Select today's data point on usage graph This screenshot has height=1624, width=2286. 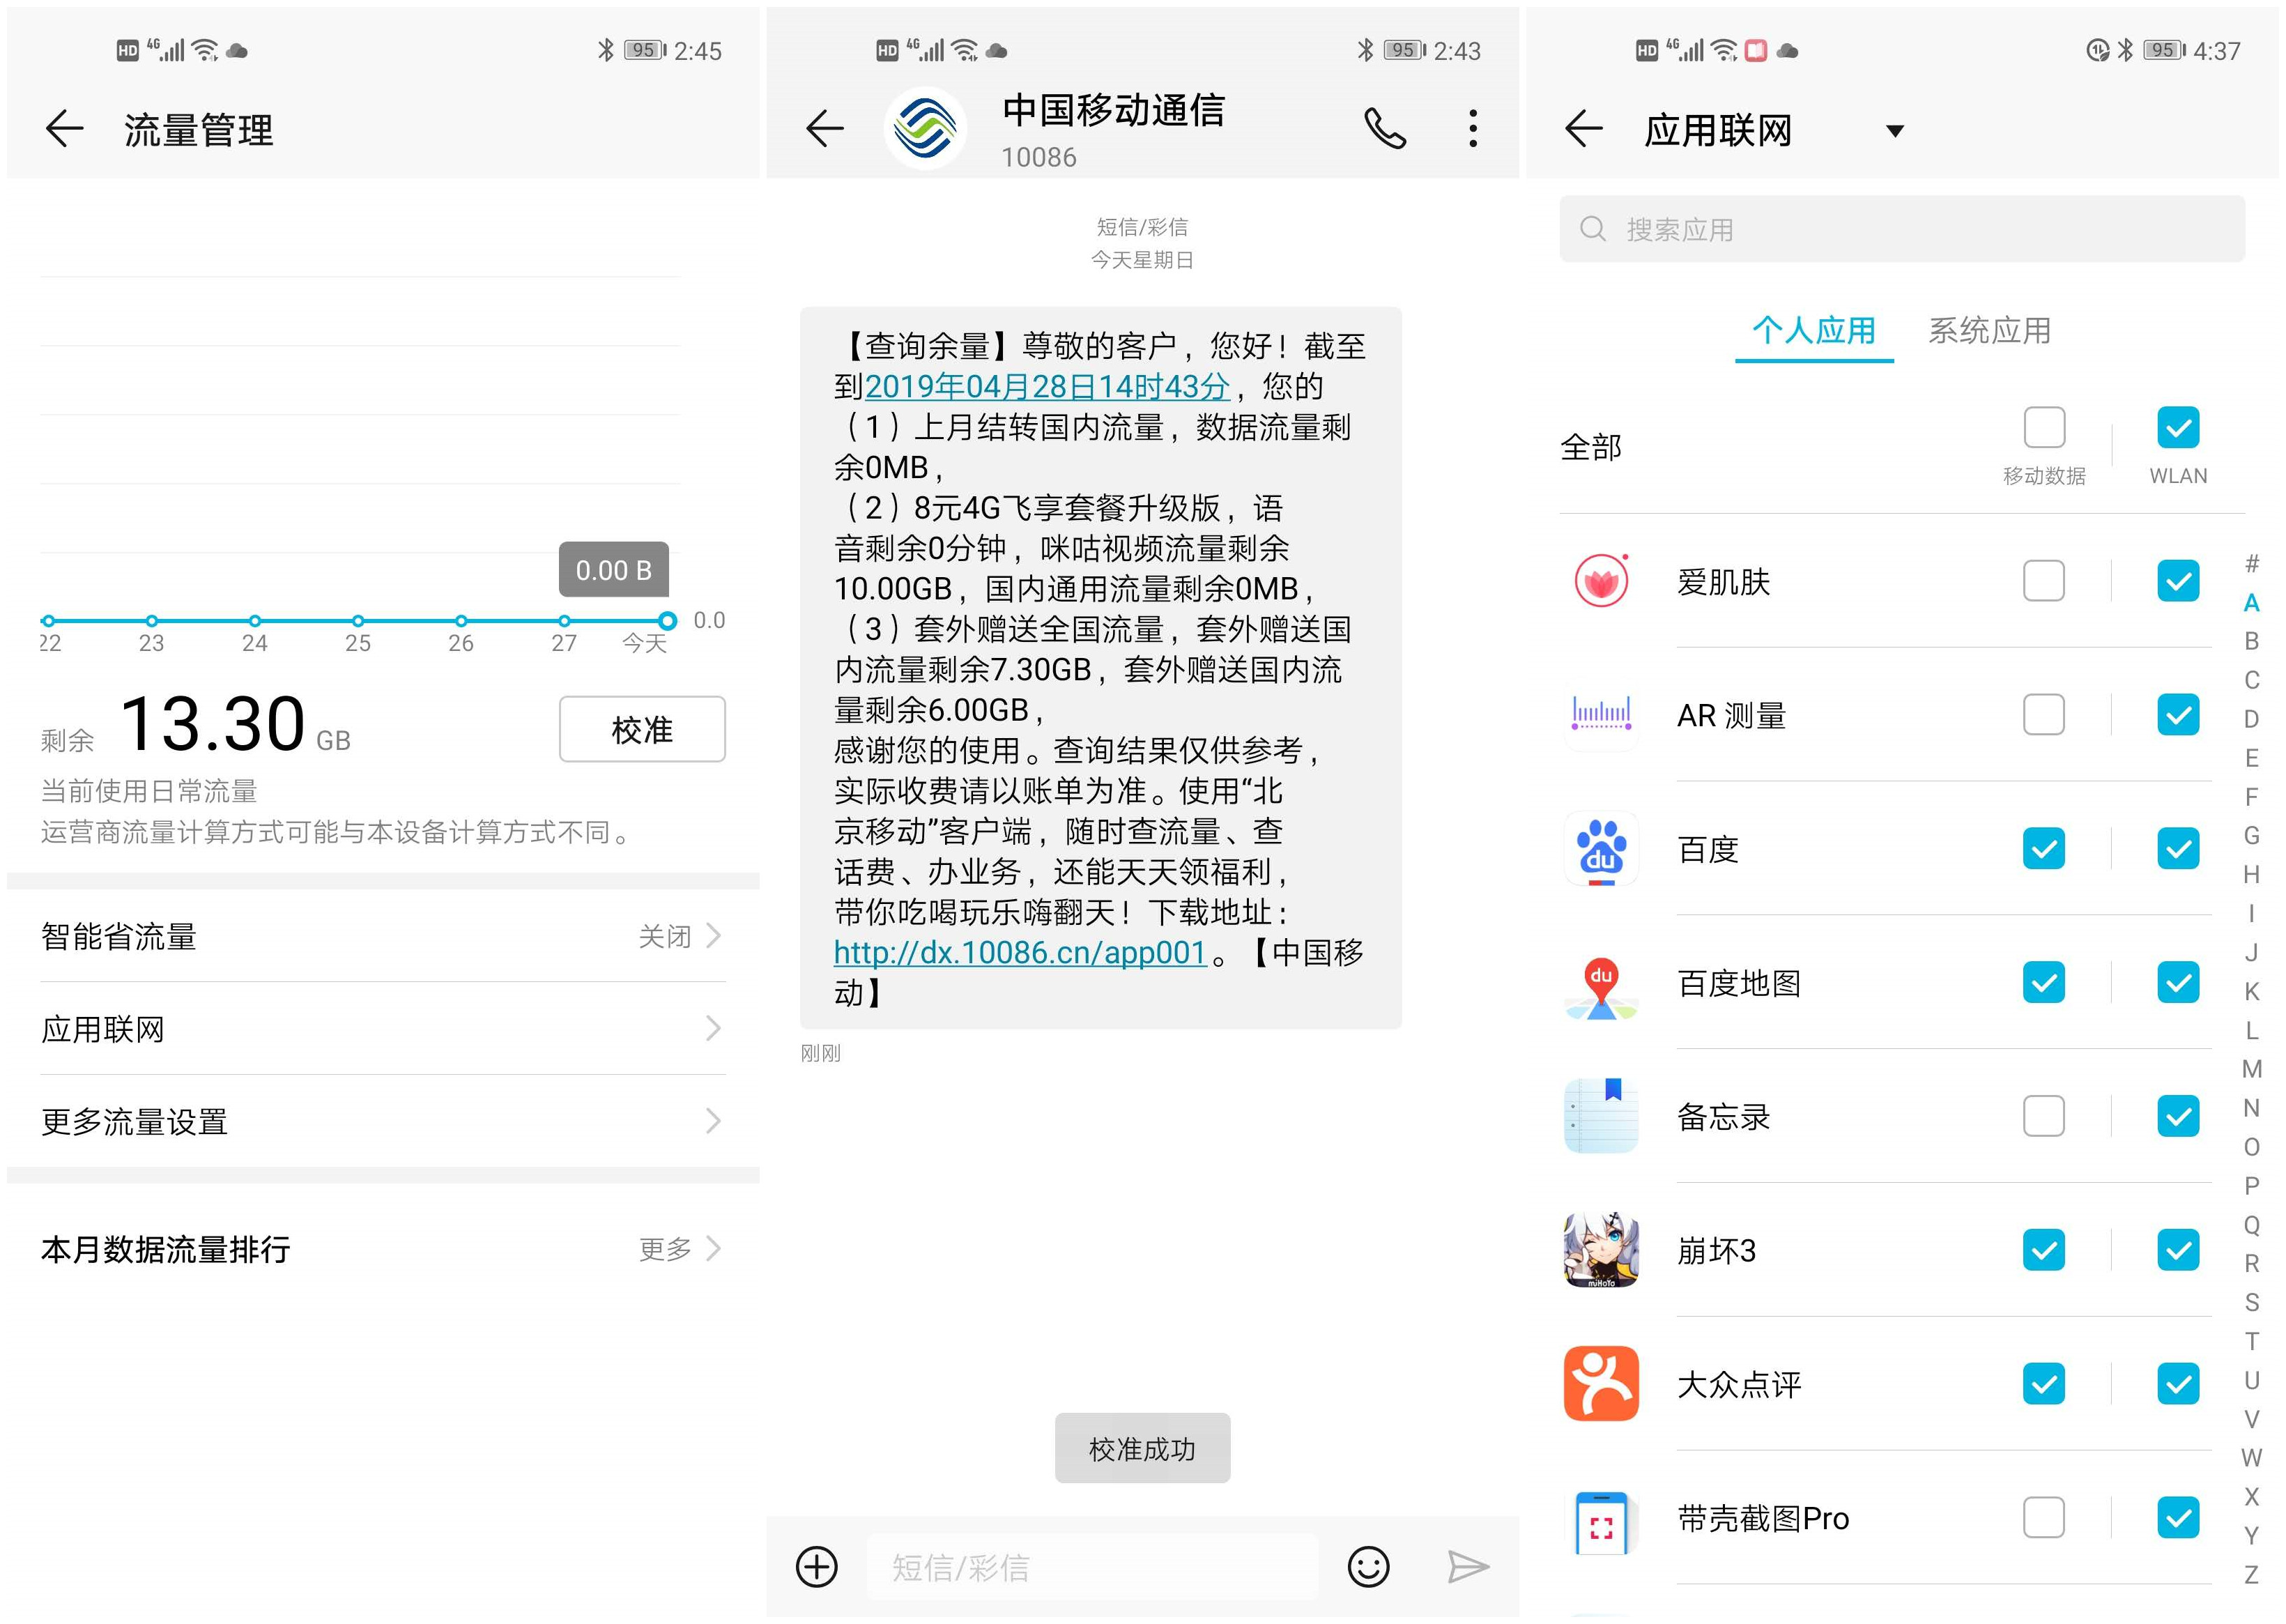pyautogui.click(x=667, y=620)
